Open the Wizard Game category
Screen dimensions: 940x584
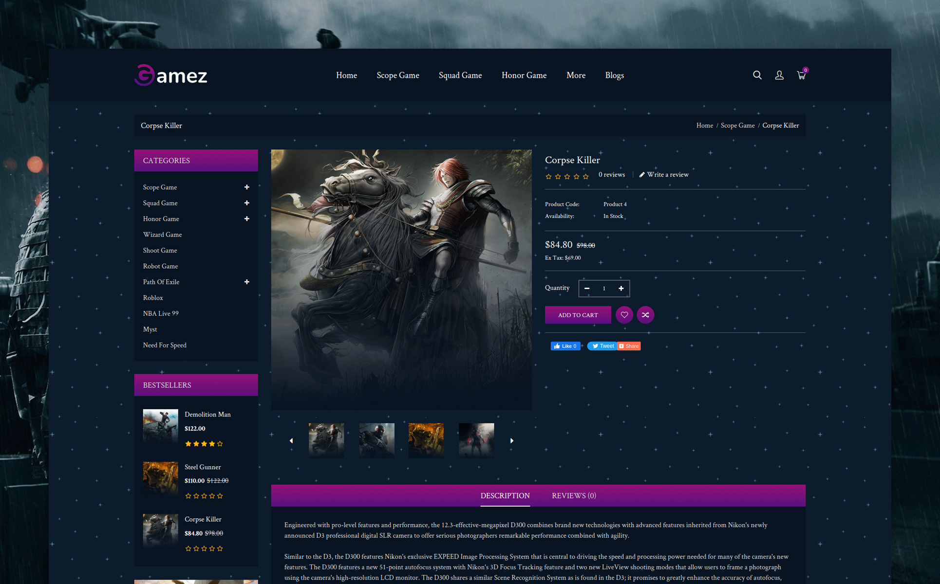[x=162, y=235]
